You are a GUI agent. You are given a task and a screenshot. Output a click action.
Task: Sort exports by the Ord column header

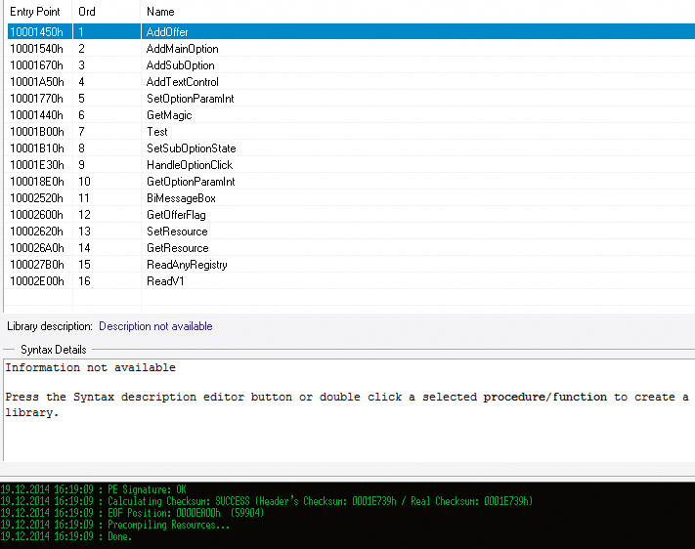pyautogui.click(x=87, y=12)
